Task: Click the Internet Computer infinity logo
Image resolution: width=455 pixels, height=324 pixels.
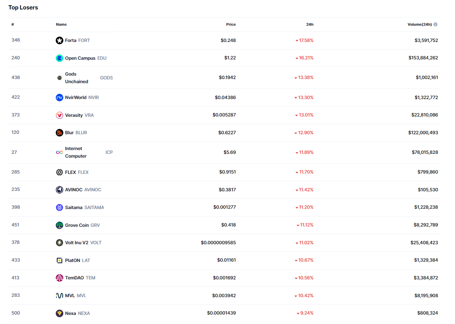Action: point(60,152)
